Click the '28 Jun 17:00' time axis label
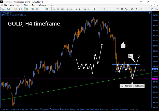Viewport: 159px width, 111px height. click(x=134, y=109)
